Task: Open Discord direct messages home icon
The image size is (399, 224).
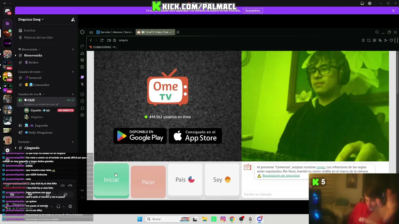Action: coord(7,11)
